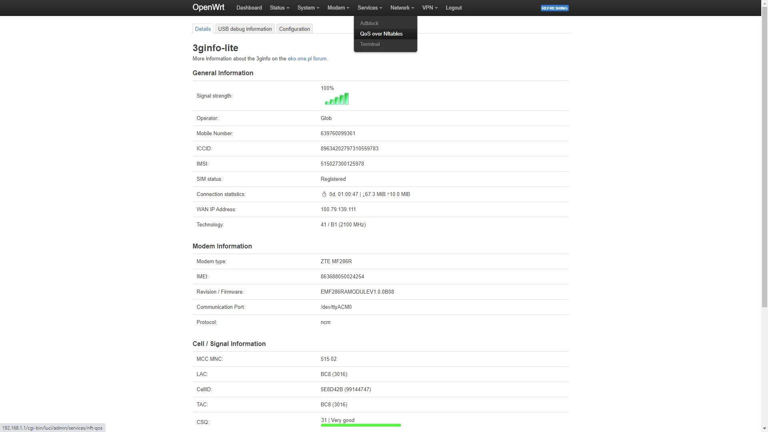Expand the Network dropdown menu
Image resolution: width=768 pixels, height=432 pixels.
click(402, 8)
